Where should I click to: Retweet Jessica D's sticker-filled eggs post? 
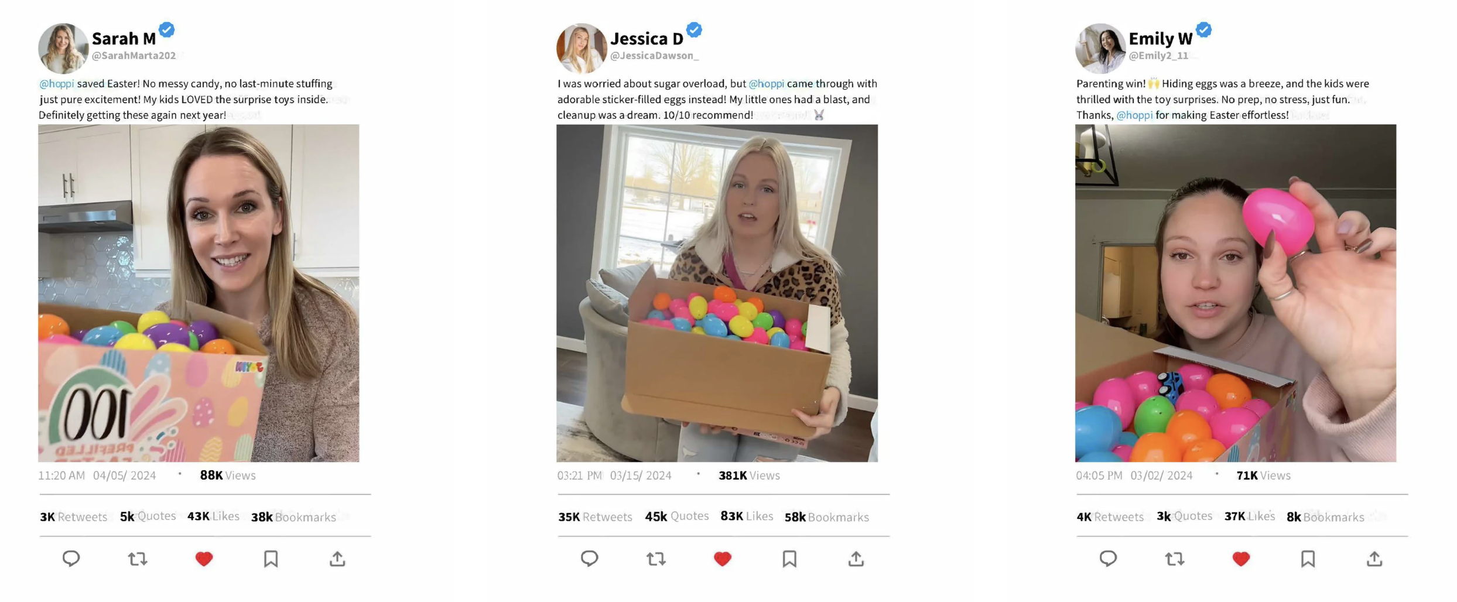[656, 559]
